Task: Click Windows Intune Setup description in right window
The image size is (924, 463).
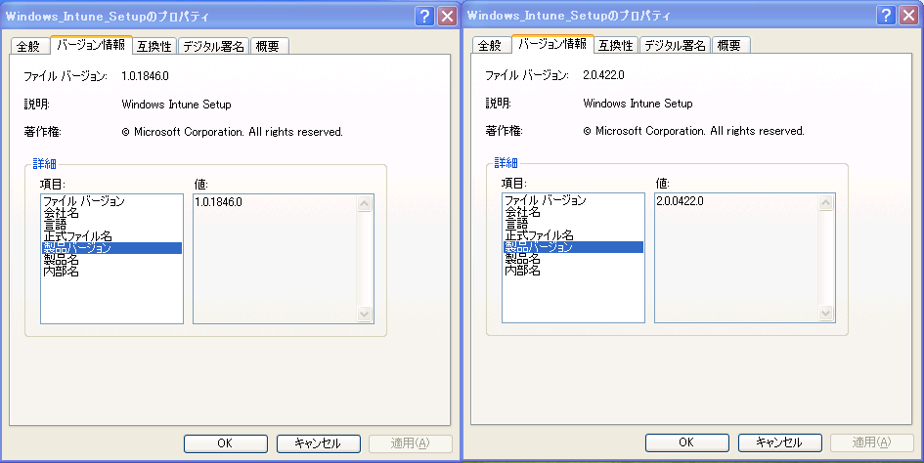Action: 638,104
